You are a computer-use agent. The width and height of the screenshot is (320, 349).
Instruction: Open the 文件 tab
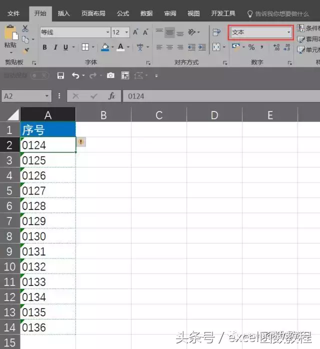click(x=13, y=13)
